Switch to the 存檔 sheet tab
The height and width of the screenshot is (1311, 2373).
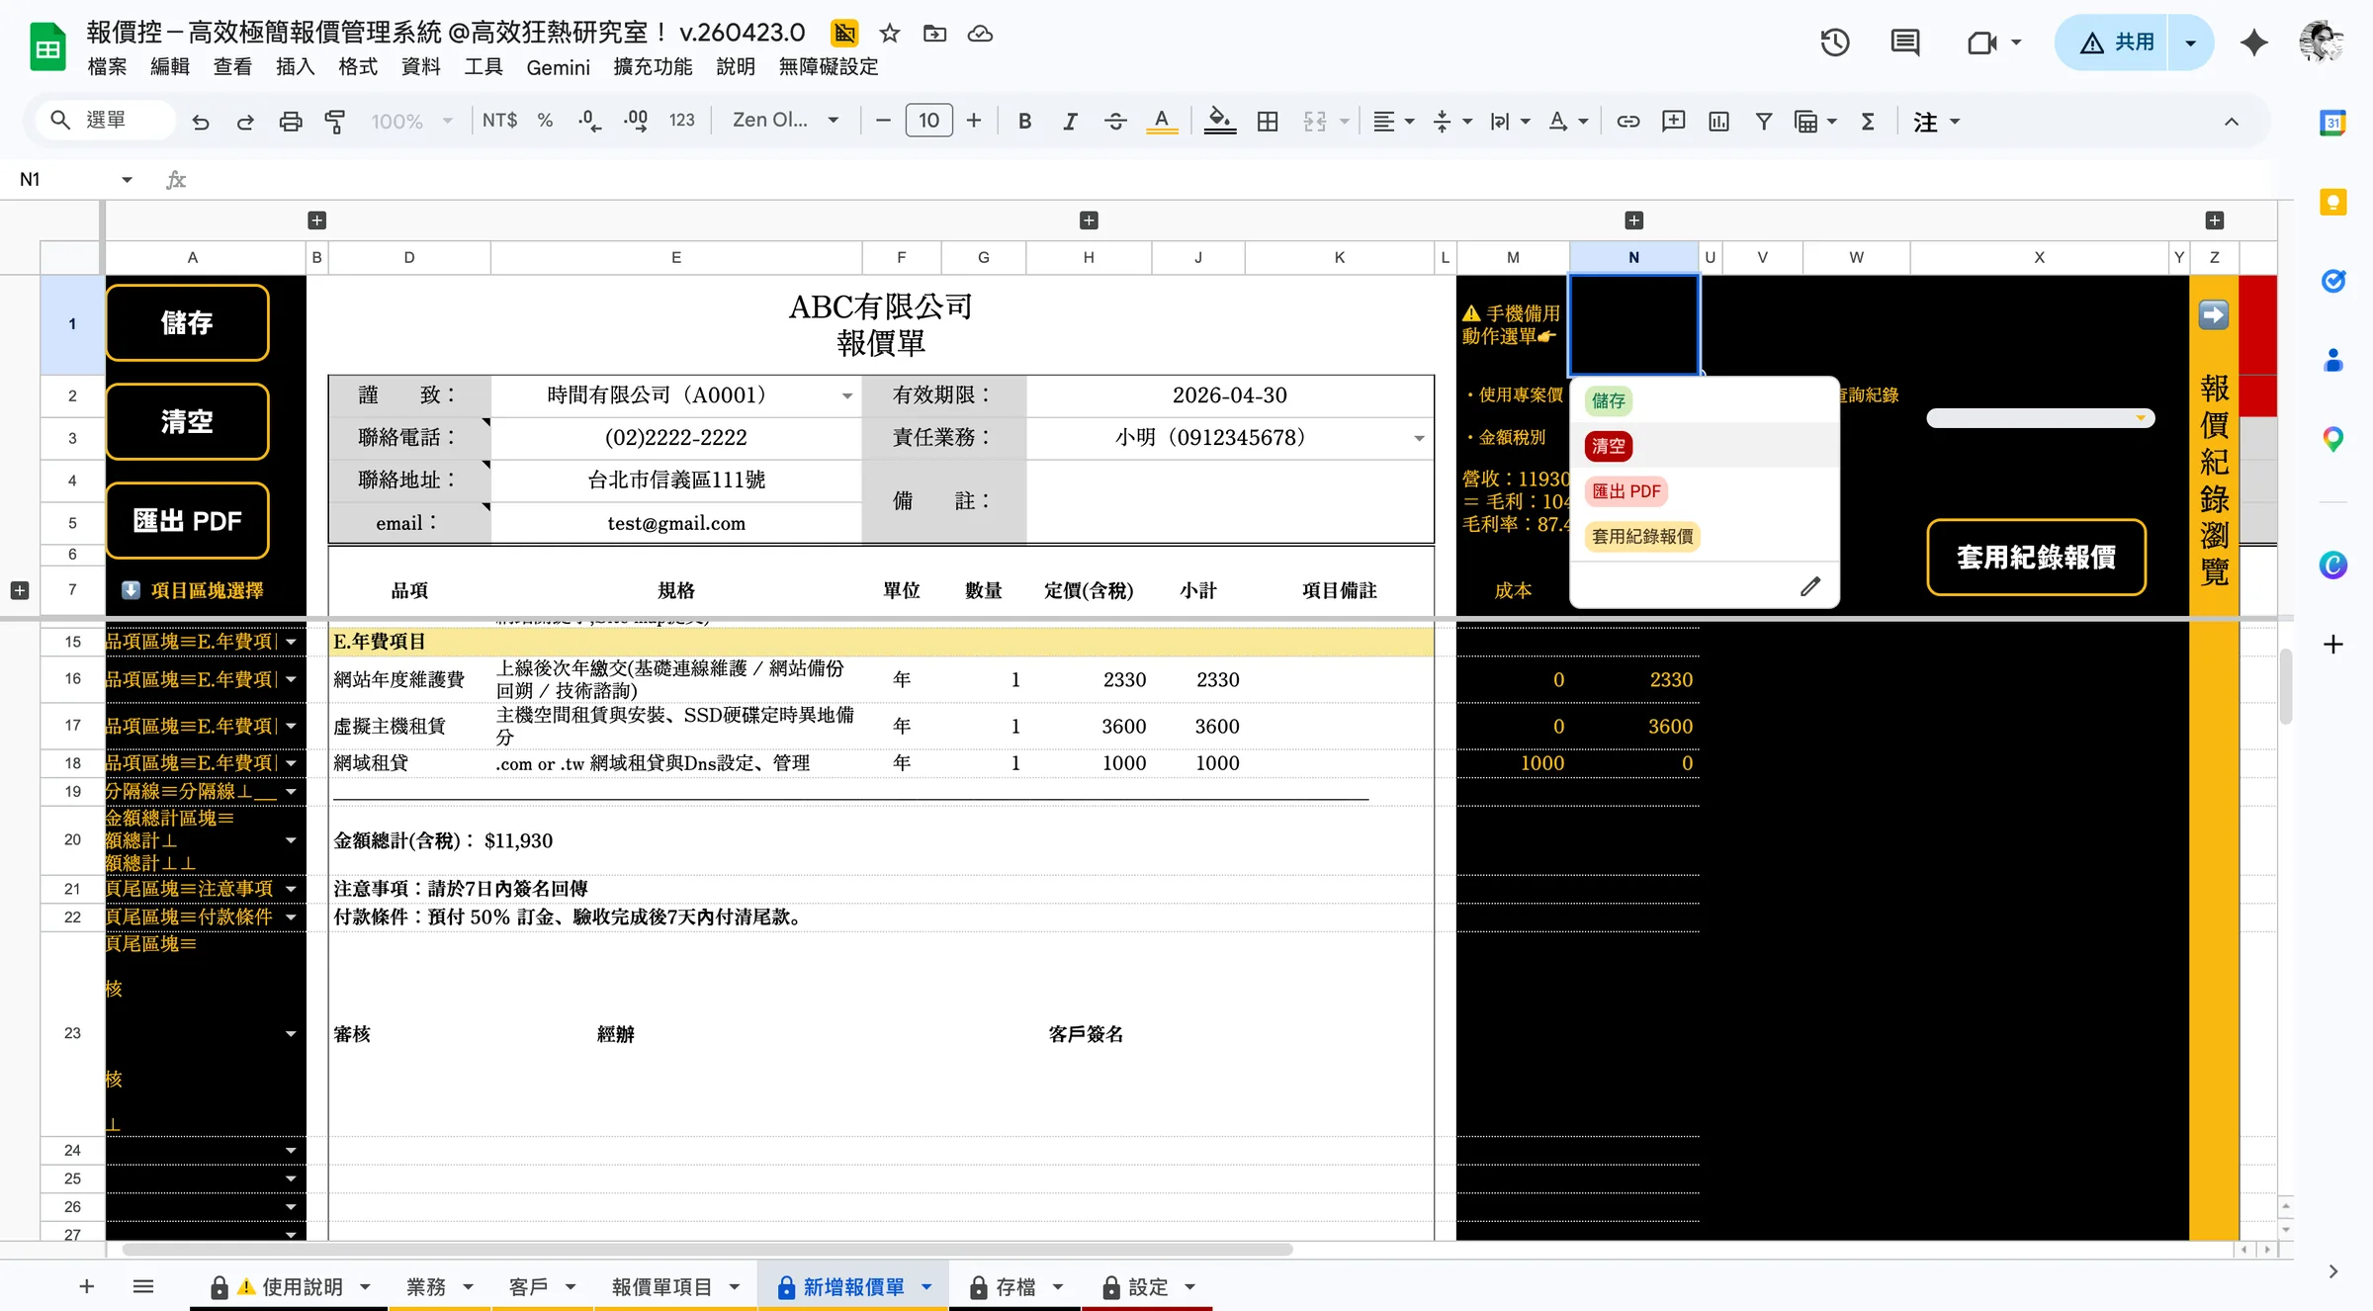(1015, 1287)
